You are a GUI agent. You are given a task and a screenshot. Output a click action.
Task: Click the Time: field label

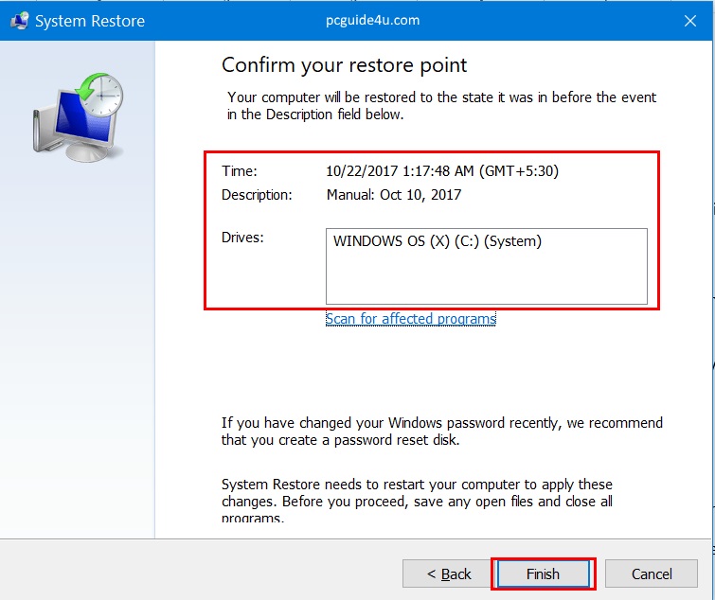point(240,171)
